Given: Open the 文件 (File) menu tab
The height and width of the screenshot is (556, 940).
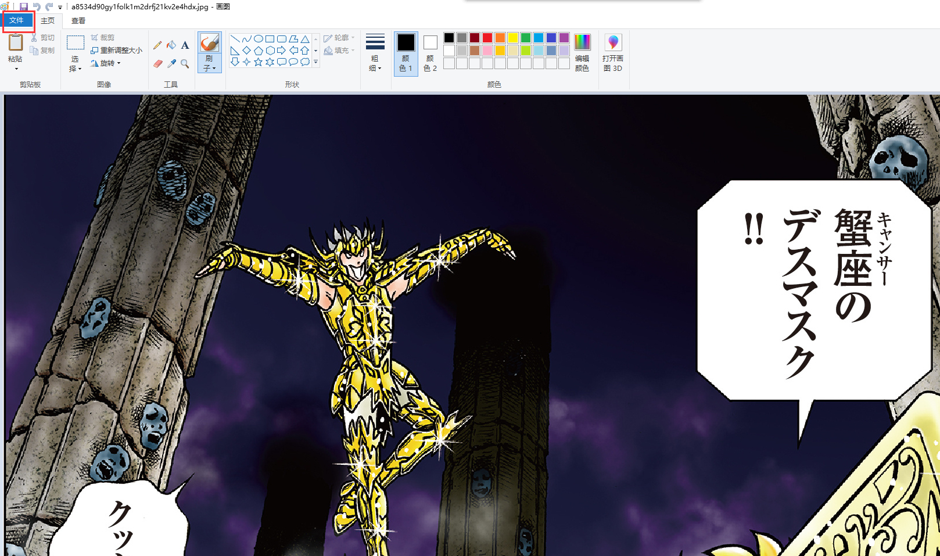Looking at the screenshot, I should point(16,20).
